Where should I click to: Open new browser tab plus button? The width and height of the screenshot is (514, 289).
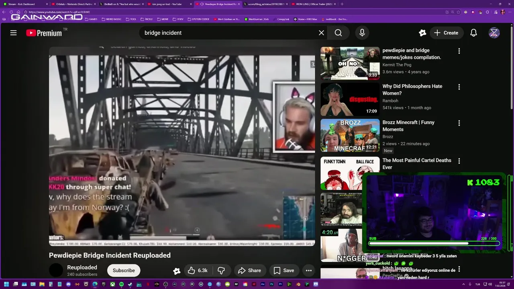tap(342, 4)
